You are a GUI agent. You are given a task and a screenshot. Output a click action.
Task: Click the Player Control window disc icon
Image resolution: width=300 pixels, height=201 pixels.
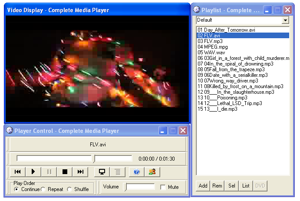coord(10,130)
